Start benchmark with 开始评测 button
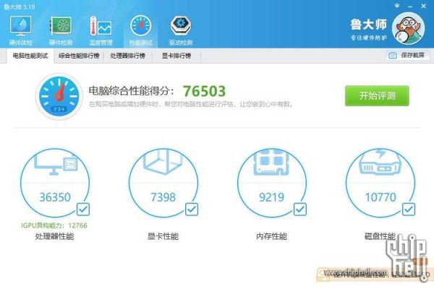The height and width of the screenshot is (289, 434). point(377,96)
